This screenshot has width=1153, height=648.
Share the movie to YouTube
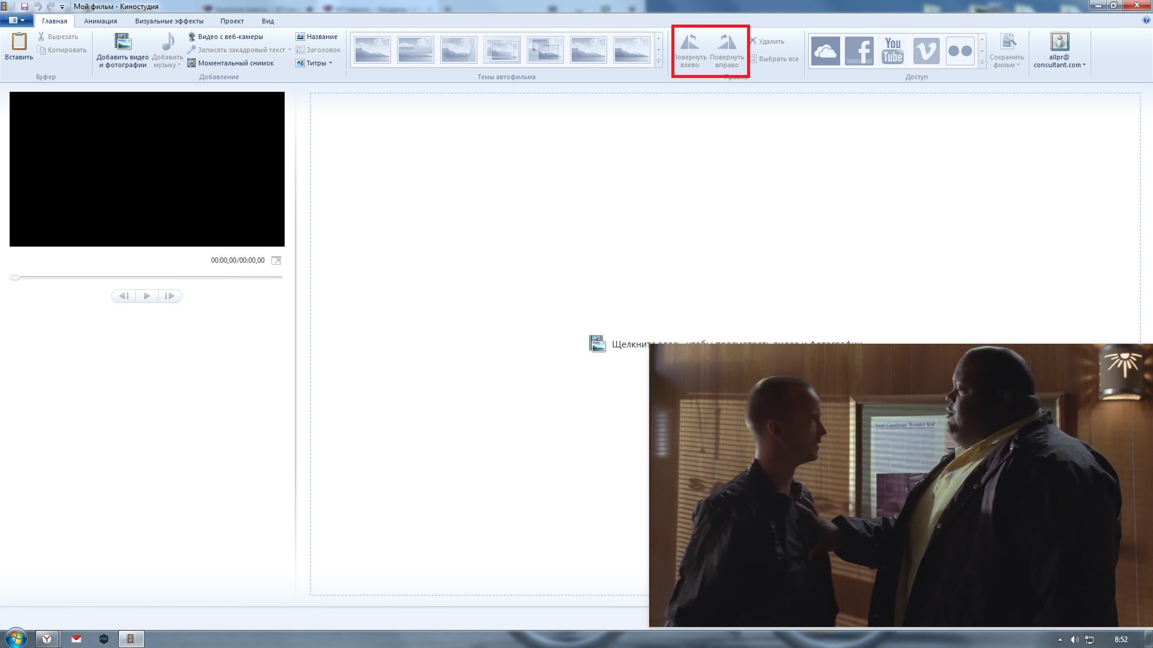pos(892,50)
